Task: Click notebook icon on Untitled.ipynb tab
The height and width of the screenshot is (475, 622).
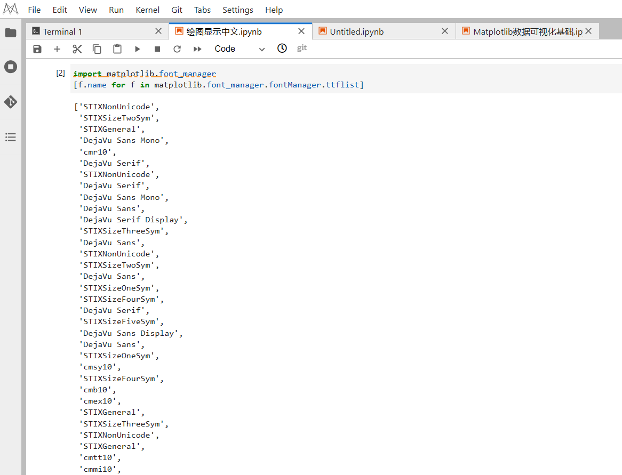Action: click(323, 31)
